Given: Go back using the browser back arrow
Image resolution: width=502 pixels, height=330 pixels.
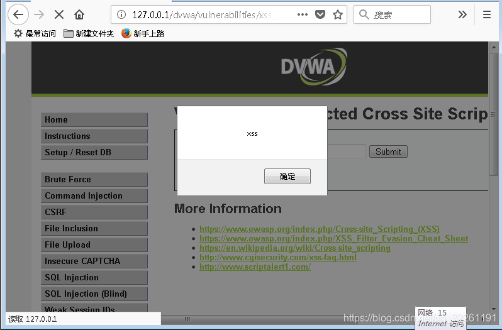Looking at the screenshot, I should 18,14.
